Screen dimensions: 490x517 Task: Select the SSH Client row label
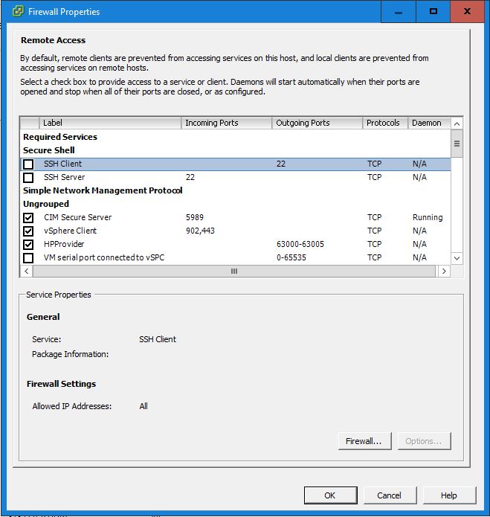point(62,164)
